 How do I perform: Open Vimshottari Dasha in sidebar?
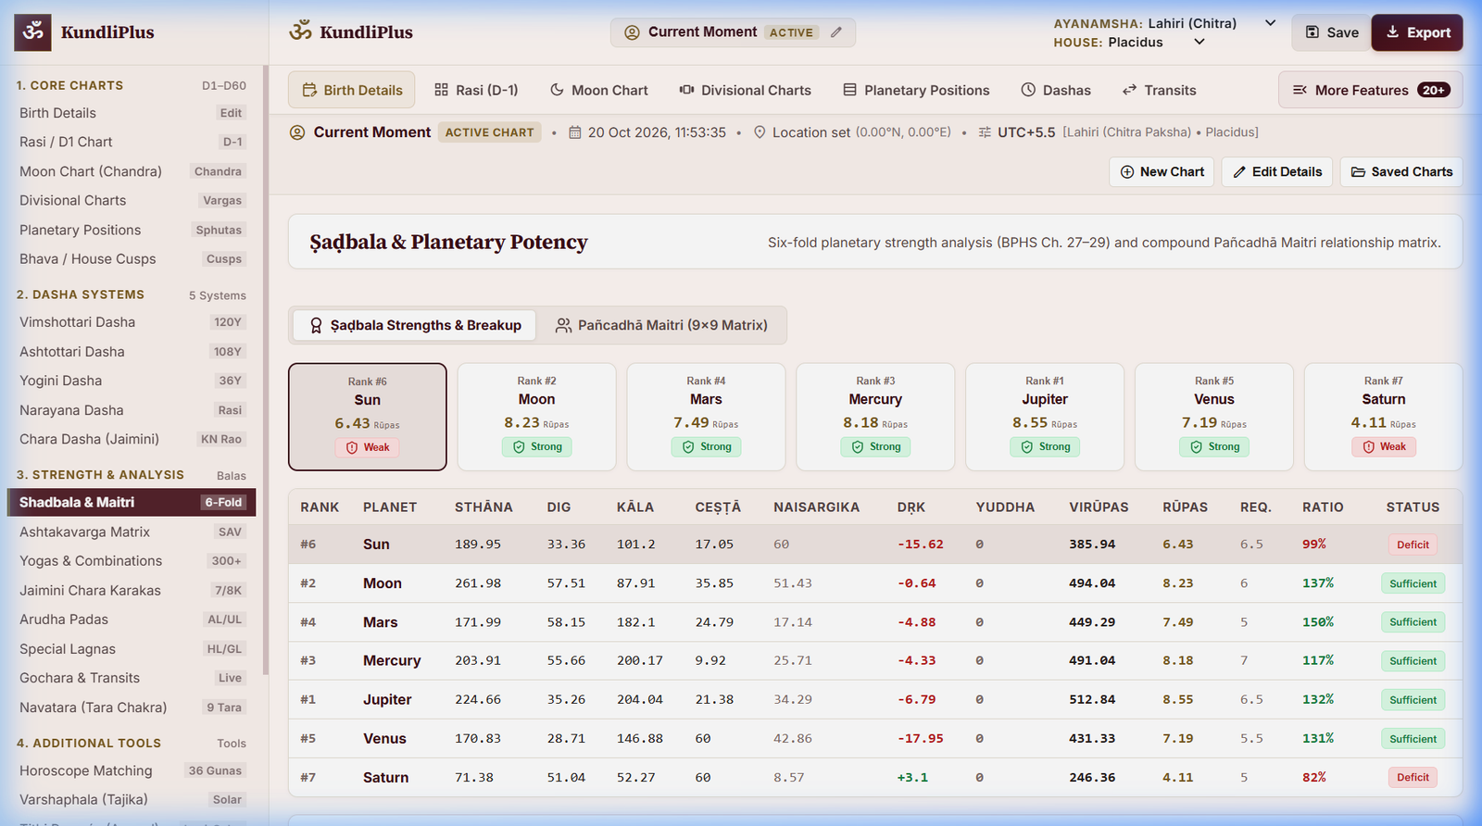(132, 322)
